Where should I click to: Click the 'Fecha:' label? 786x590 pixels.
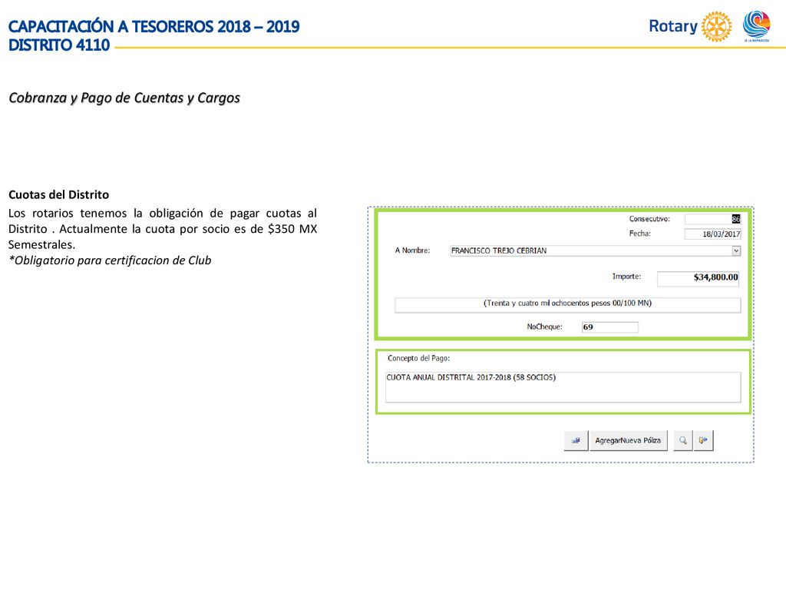(x=639, y=234)
